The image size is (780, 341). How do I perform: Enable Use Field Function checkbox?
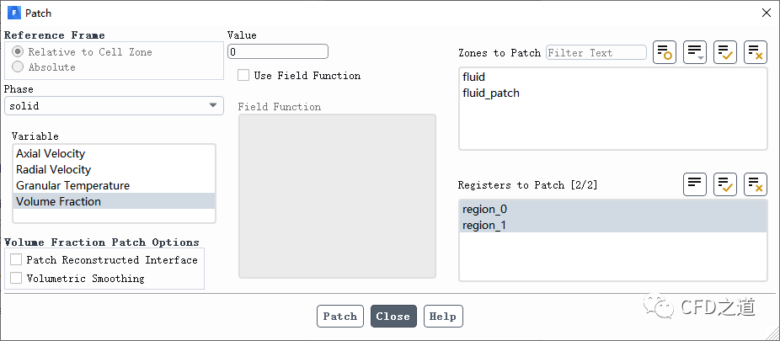pos(243,76)
